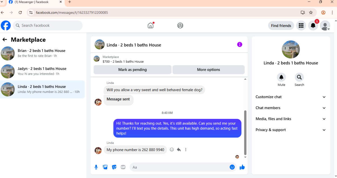Image resolution: width=337 pixels, height=178 pixels.
Task: Click the voice clip microphone icon
Action: coord(96,167)
